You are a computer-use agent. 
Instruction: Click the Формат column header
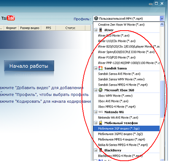click(x=11, y=28)
